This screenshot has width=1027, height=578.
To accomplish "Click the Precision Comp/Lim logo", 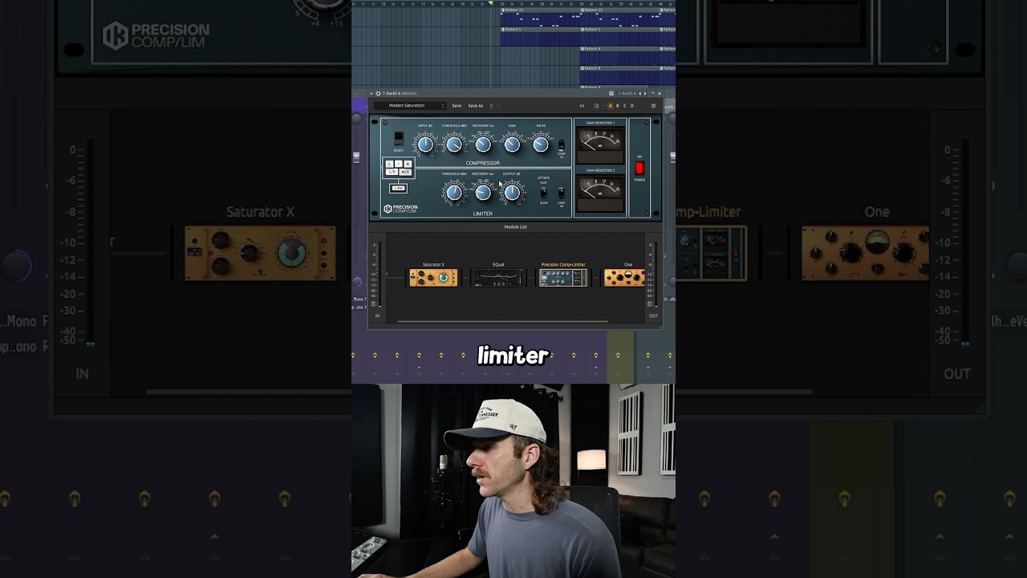I will [x=400, y=209].
